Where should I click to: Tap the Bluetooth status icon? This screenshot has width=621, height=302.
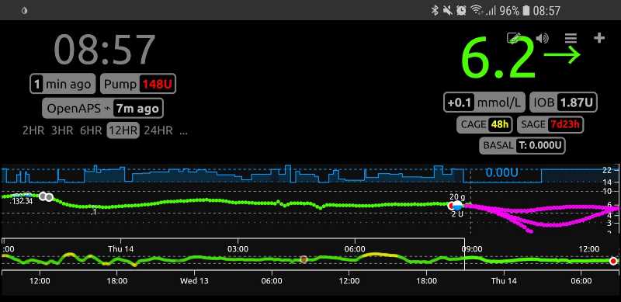pyautogui.click(x=435, y=11)
